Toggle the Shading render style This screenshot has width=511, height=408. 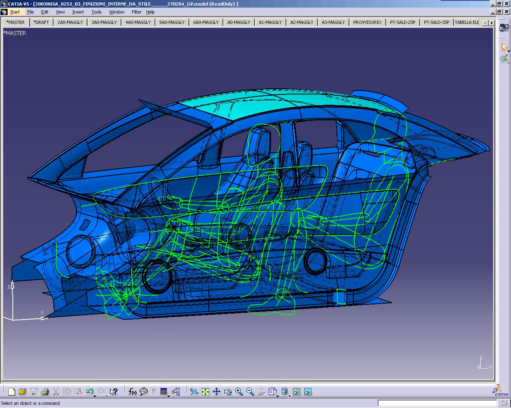pyautogui.click(x=307, y=392)
